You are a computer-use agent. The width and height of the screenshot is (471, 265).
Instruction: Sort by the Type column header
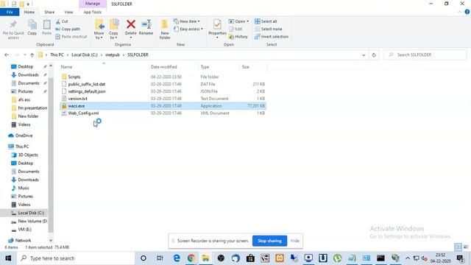pos(205,67)
